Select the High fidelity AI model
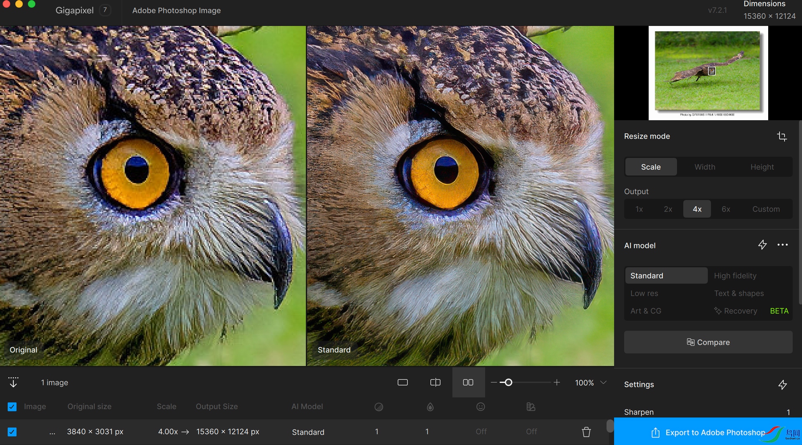The width and height of the screenshot is (802, 445). 735,276
